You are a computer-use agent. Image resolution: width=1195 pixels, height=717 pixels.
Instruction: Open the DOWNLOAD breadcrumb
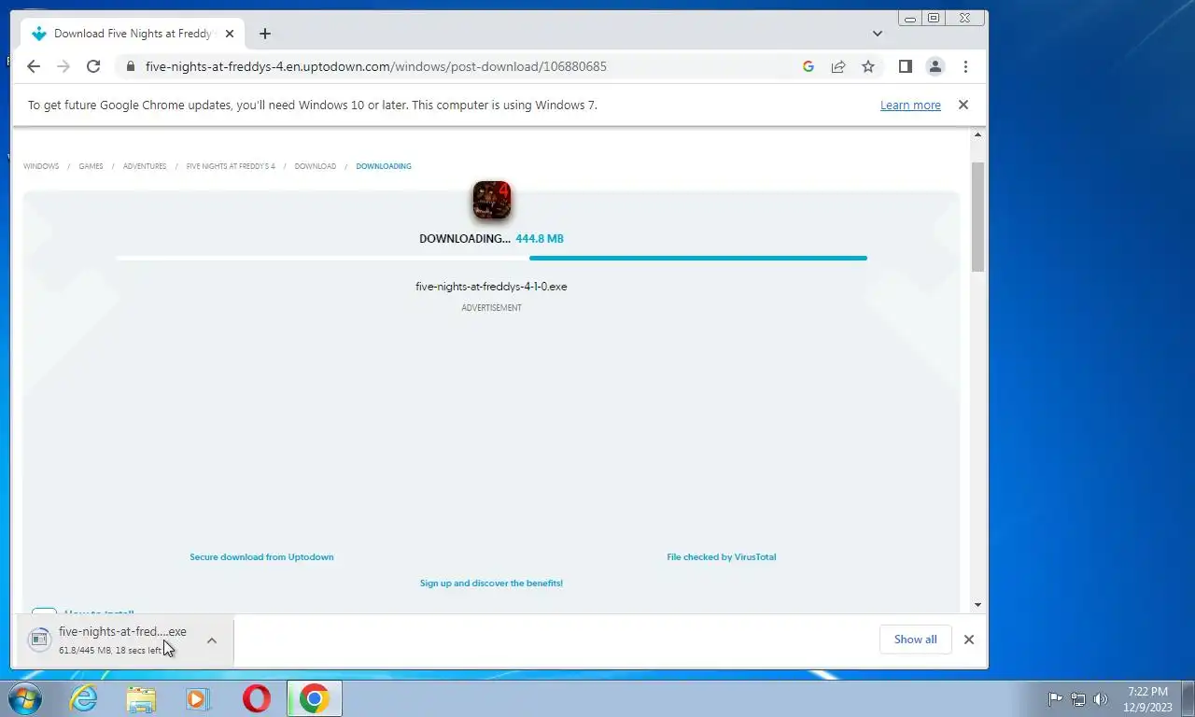pos(316,166)
